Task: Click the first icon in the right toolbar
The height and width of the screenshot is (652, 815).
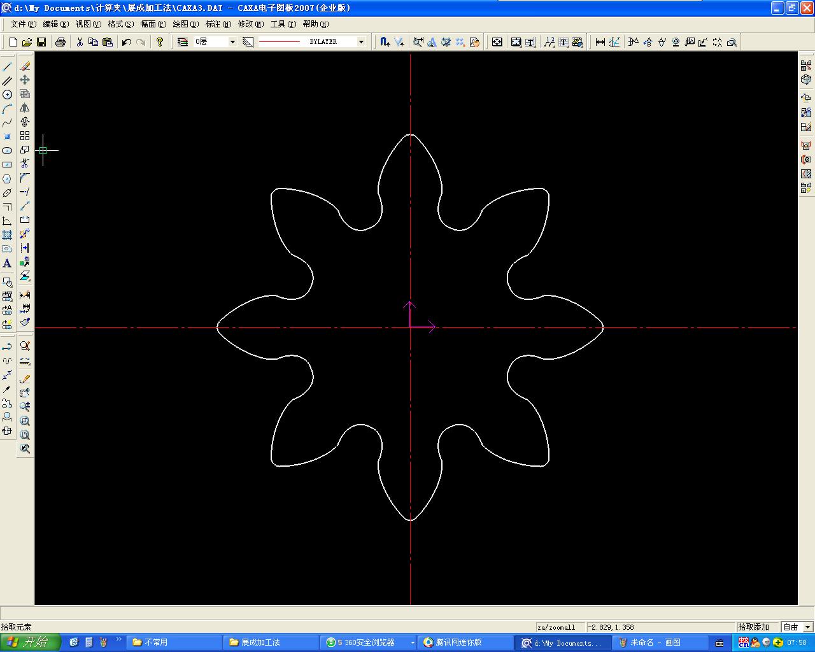Action: (806, 66)
